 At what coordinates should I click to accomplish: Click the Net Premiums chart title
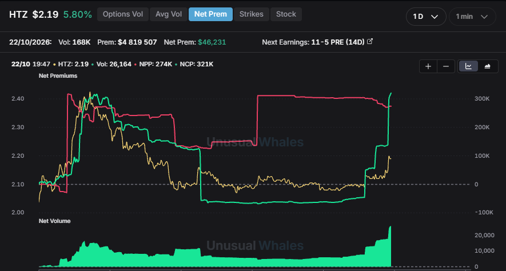[58, 76]
